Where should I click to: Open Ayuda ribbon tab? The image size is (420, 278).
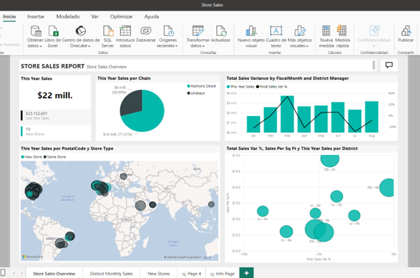tap(152, 17)
